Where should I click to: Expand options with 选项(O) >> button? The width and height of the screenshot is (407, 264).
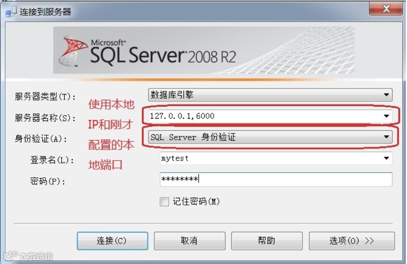pos(352,241)
